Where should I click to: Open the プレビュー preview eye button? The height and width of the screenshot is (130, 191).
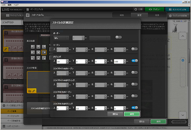(x=155, y=9)
